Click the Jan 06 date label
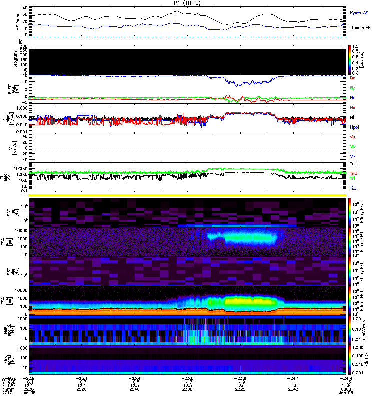 tap(346, 393)
